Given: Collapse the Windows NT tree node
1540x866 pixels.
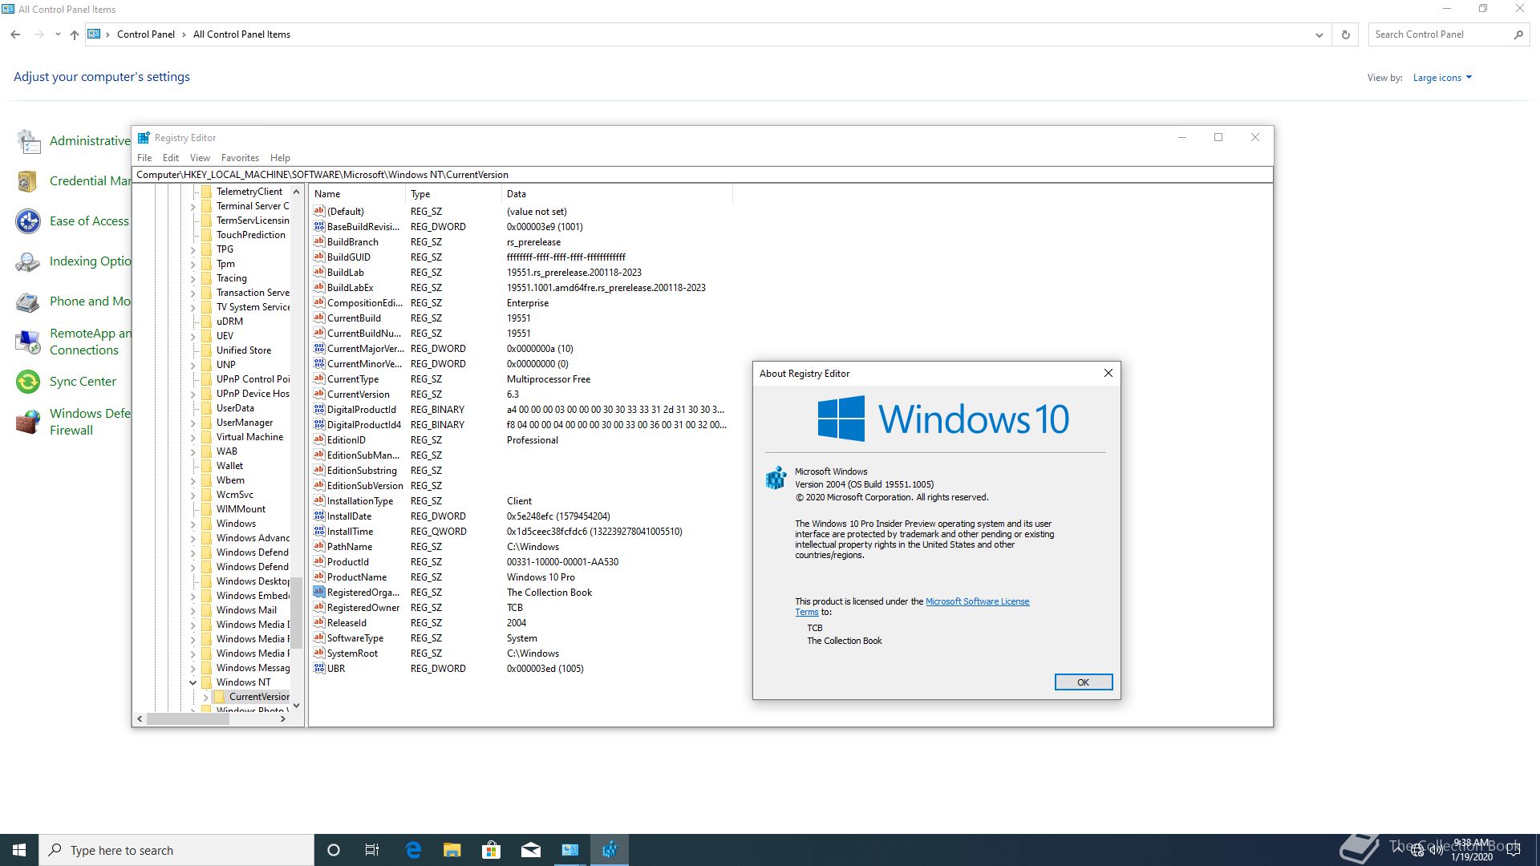Looking at the screenshot, I should 193,682.
